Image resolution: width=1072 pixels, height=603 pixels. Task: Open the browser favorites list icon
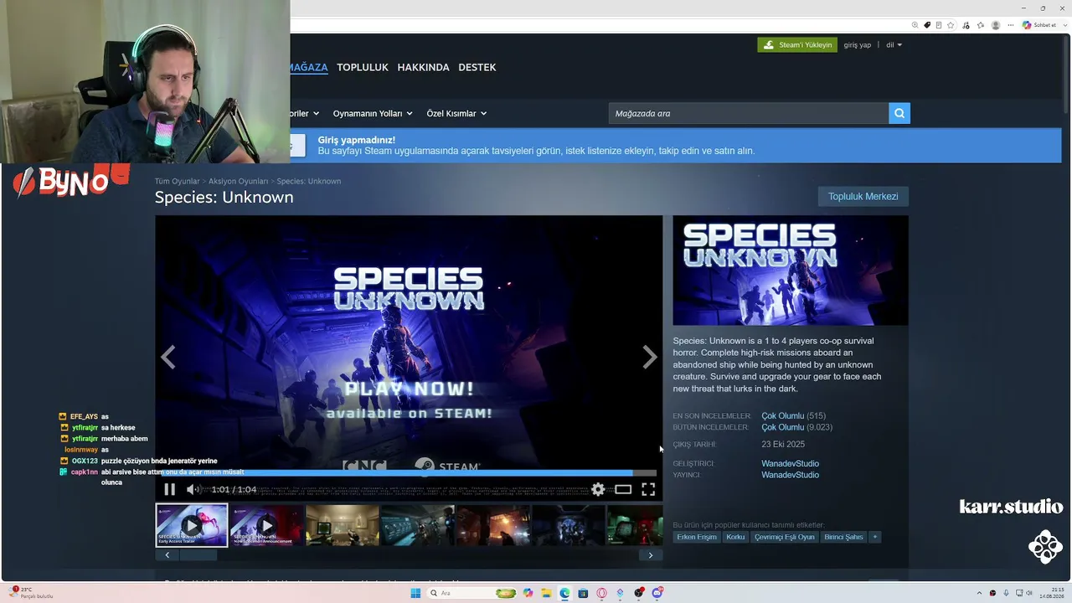tap(980, 25)
